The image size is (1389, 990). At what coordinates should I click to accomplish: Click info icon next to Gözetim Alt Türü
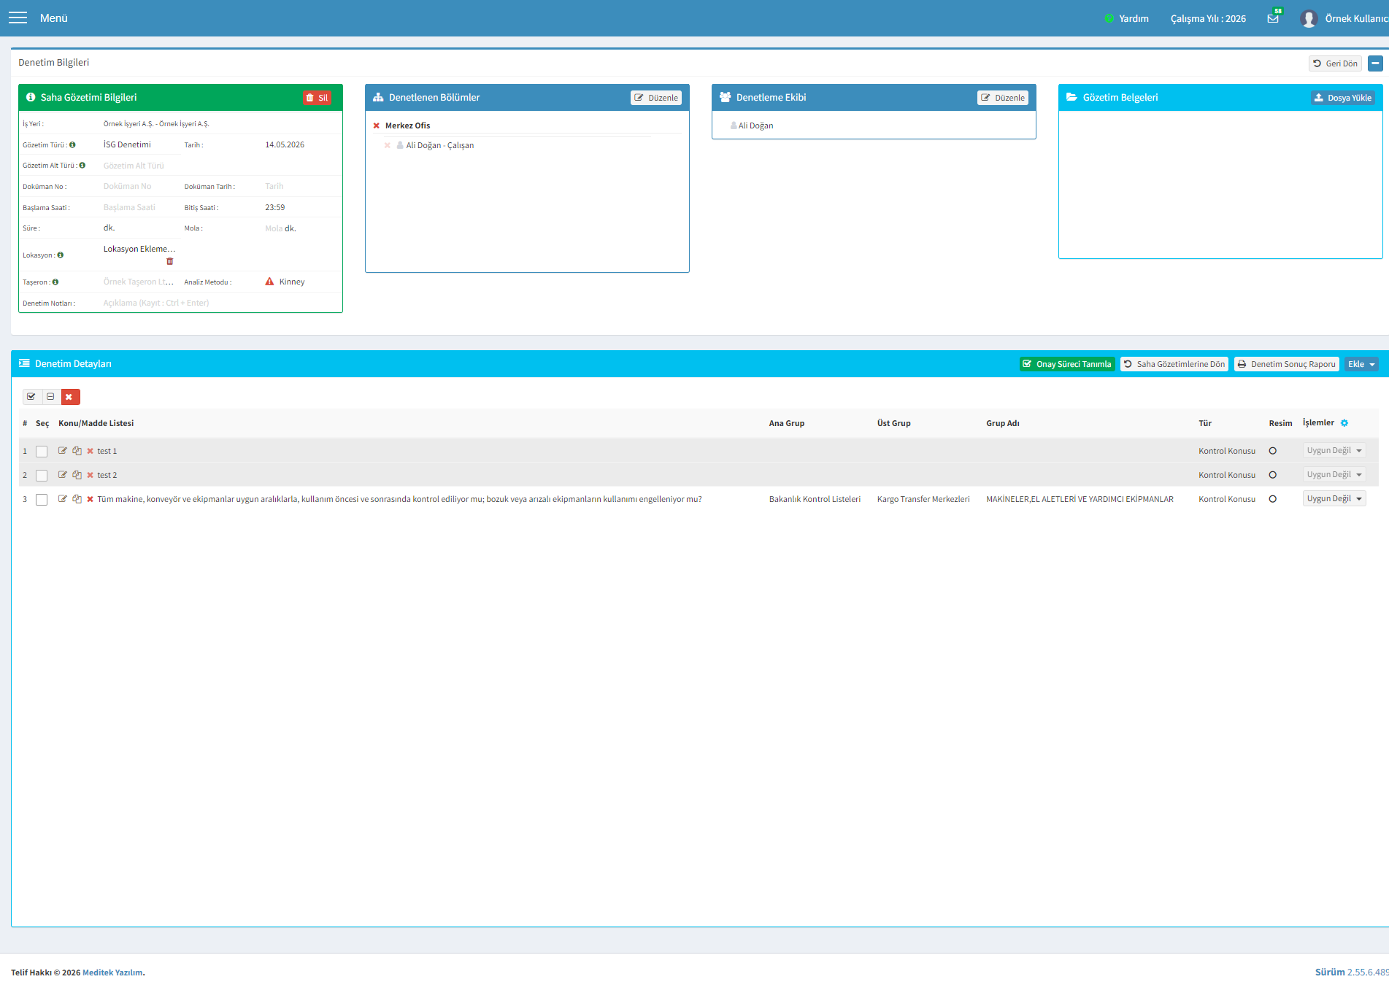point(82,165)
